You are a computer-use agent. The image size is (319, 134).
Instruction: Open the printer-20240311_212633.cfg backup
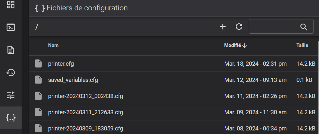click(x=86, y=112)
